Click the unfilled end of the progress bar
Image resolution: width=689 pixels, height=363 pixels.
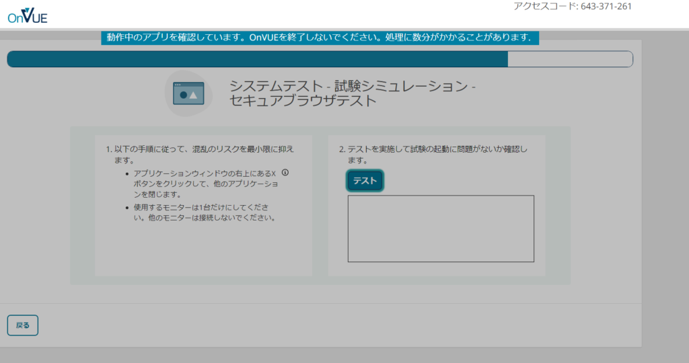tap(569, 59)
